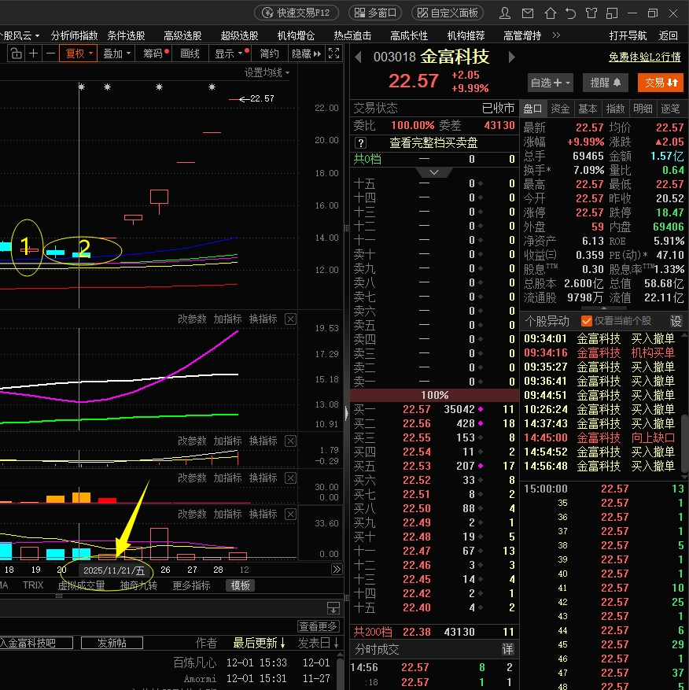
Task: Click the 发新帖 button
Action: [112, 643]
